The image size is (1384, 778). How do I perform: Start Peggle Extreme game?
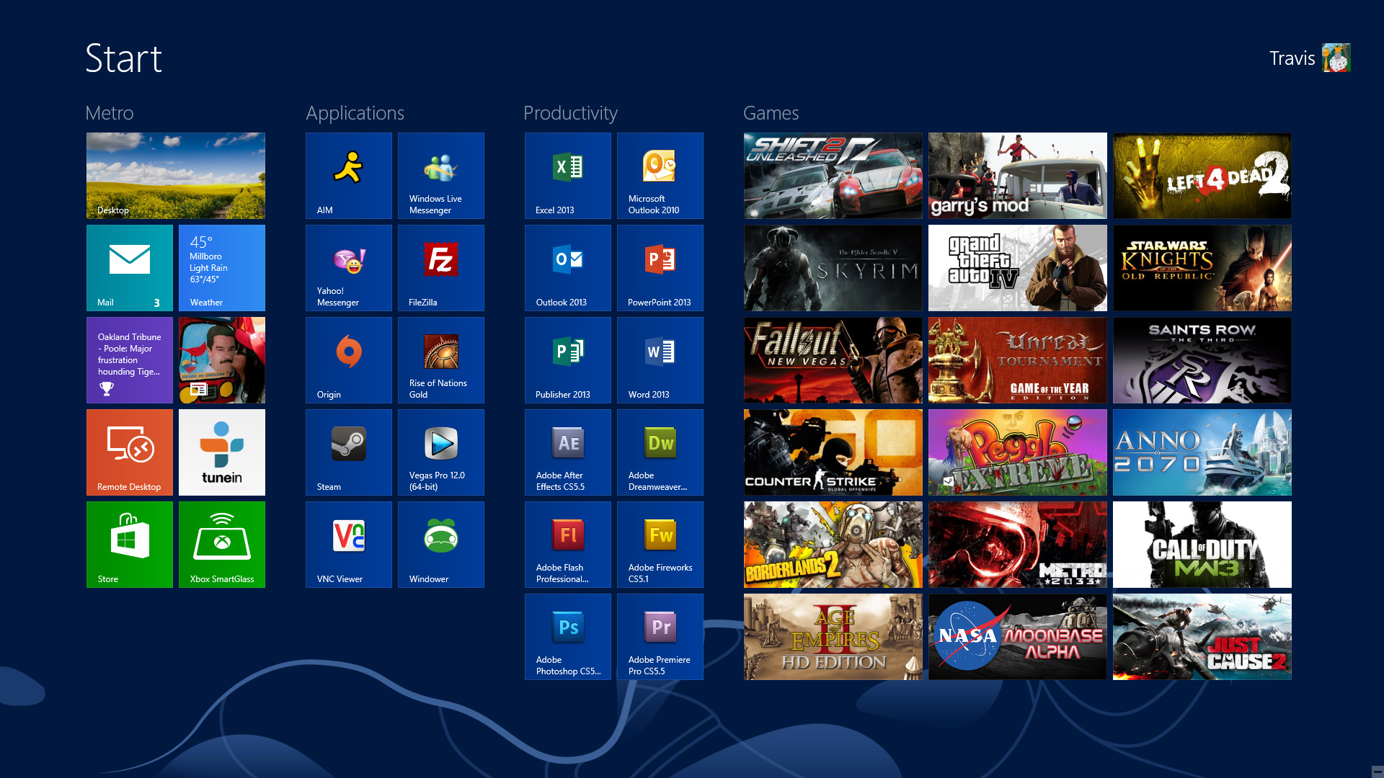point(1018,452)
